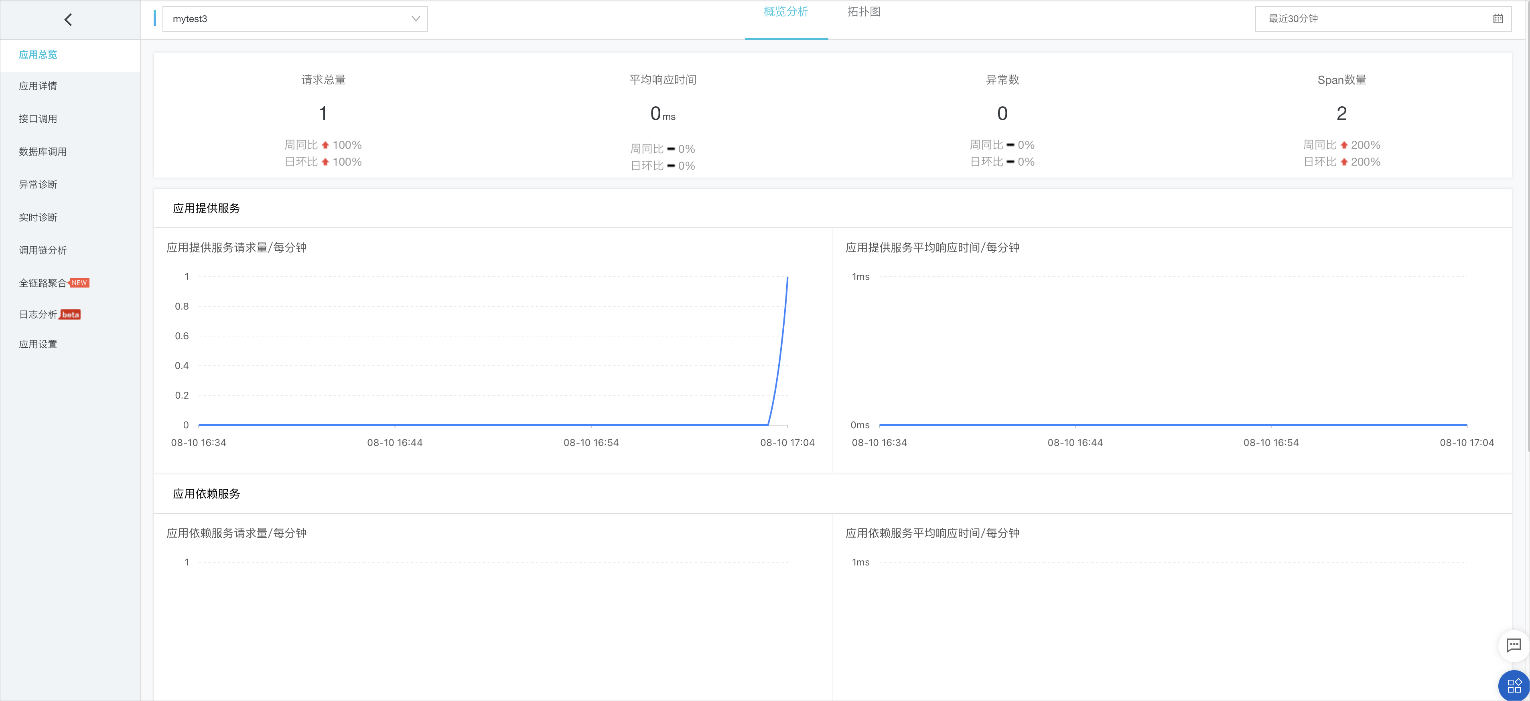Click the Span数量 value 2
The width and height of the screenshot is (1530, 701).
click(x=1342, y=113)
